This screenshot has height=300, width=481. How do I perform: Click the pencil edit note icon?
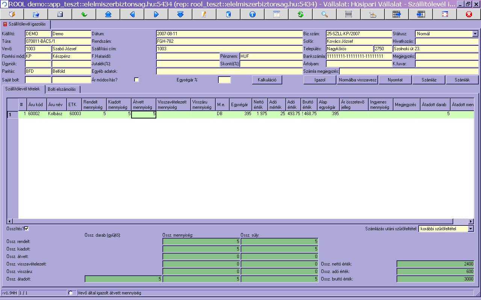click(204, 14)
